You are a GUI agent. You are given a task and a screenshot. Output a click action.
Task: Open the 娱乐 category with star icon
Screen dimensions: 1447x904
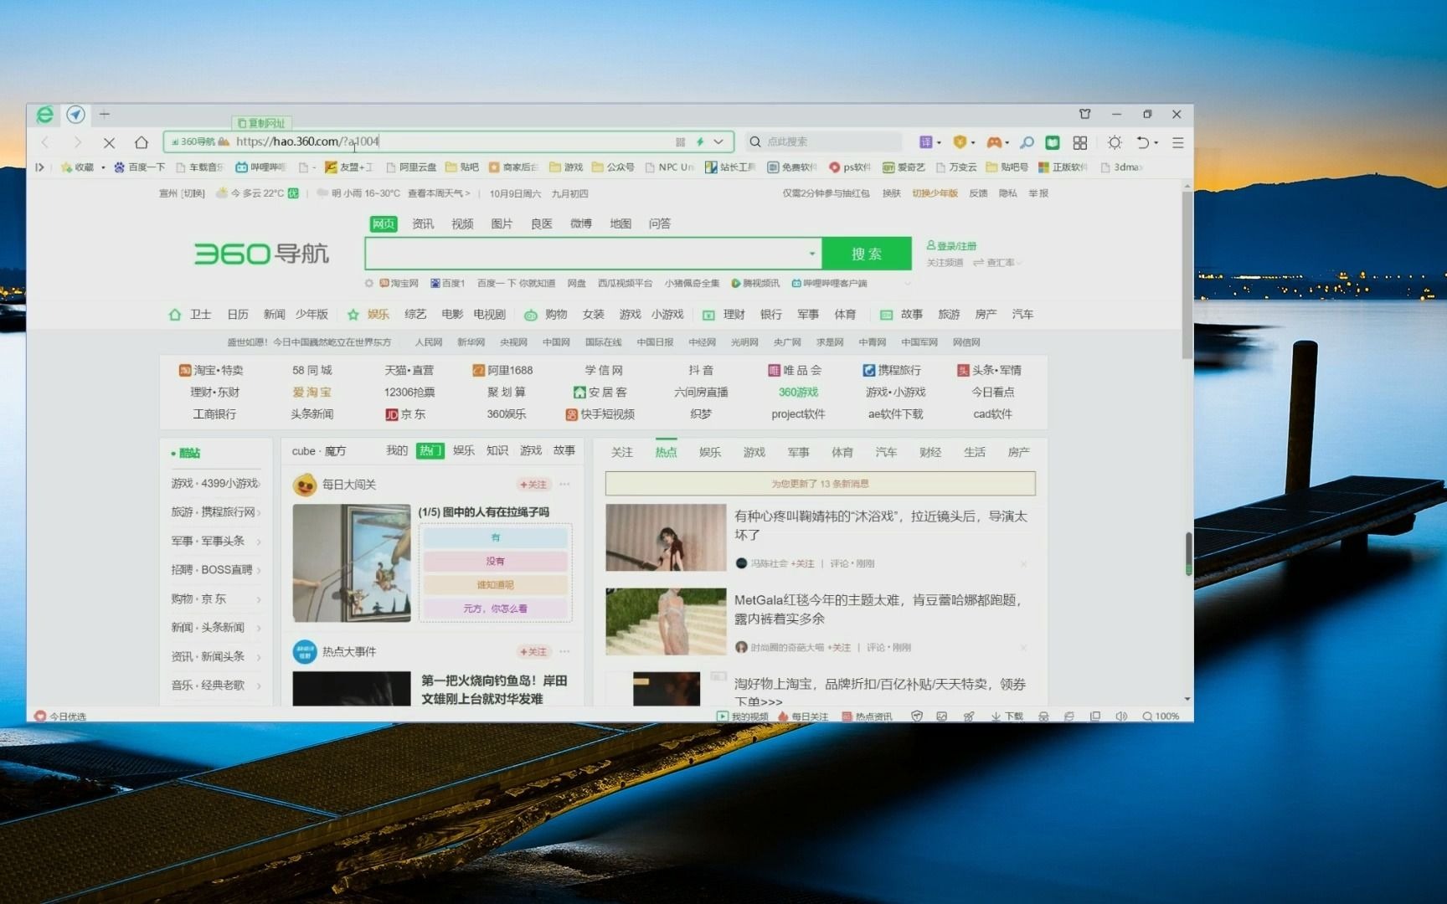[x=368, y=314]
